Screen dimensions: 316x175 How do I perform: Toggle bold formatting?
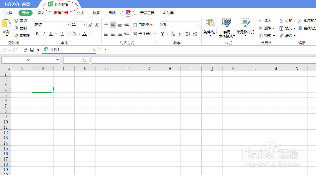(x=37, y=34)
